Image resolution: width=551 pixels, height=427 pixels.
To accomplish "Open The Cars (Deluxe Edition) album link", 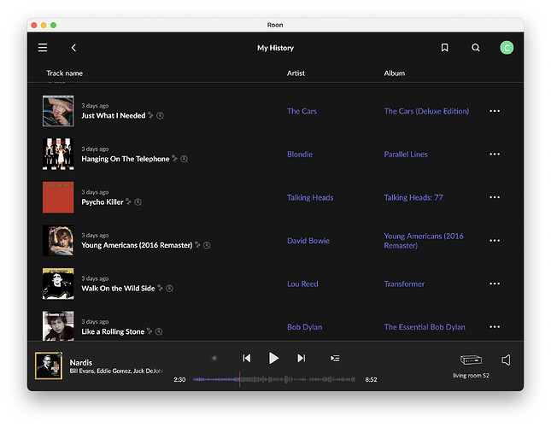I will (x=426, y=111).
